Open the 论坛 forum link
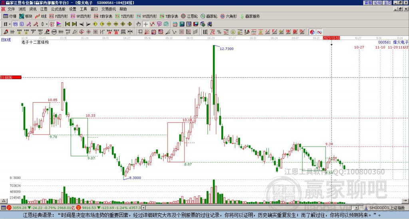The width and height of the screenshot is (409, 219). point(378,3)
